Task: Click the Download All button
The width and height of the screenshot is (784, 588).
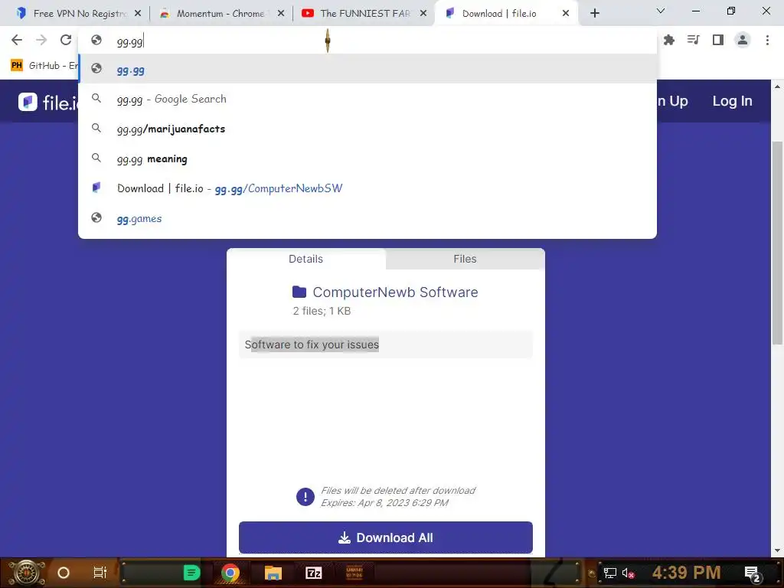Action: coord(386,537)
